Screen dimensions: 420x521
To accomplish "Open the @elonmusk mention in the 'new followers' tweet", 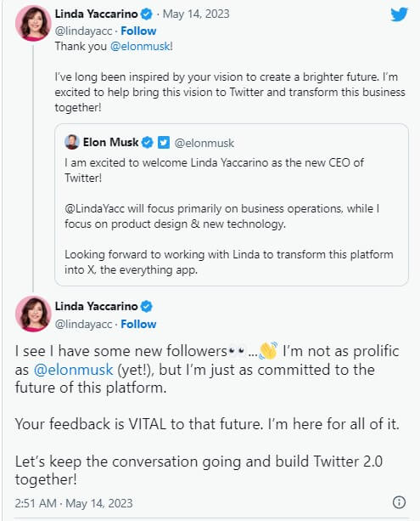I will 73,370.
